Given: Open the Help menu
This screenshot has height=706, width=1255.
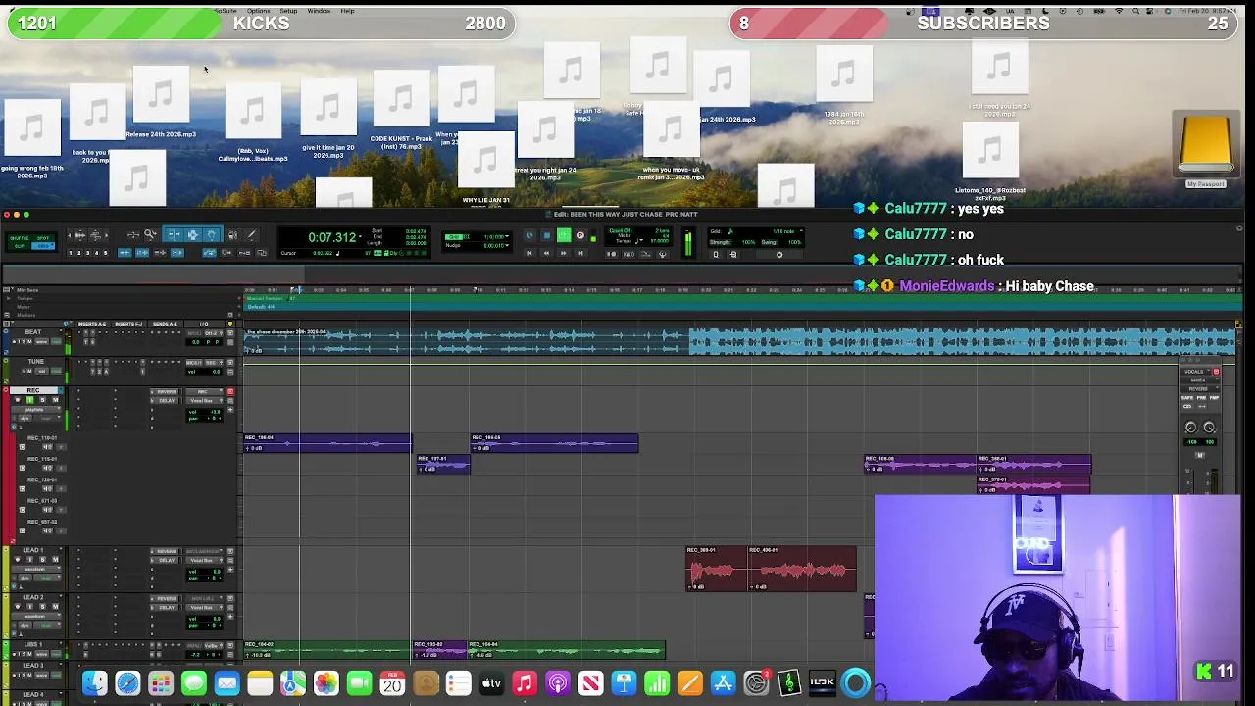Looking at the screenshot, I should click(347, 11).
